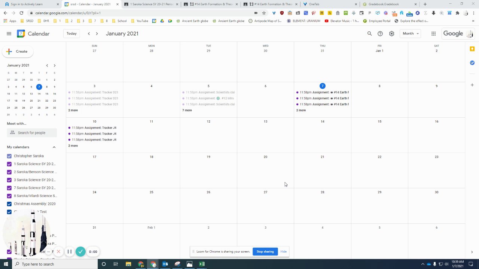Open Google Keep side panel icon
Screen dimensions: 479x269
(472, 49)
